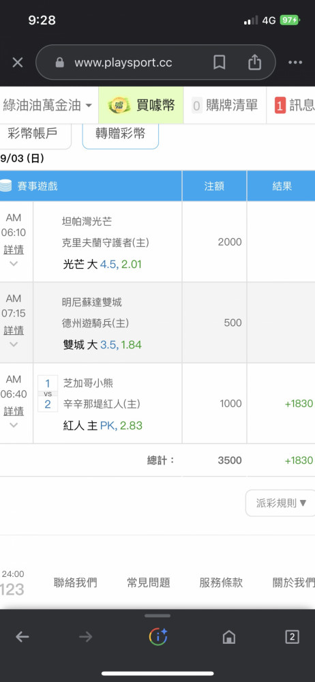The height and width of the screenshot is (682, 315).
Task: Close the browser tab with X icon
Action: pyautogui.click(x=18, y=63)
